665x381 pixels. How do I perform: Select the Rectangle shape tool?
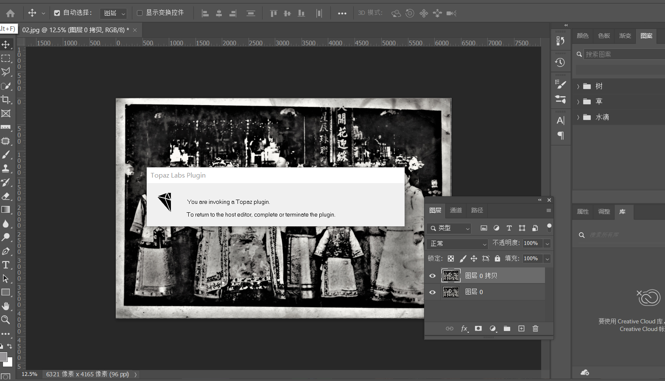pos(6,292)
